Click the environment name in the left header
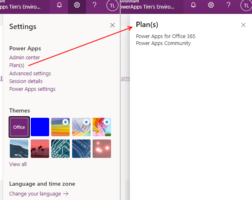 20,7
